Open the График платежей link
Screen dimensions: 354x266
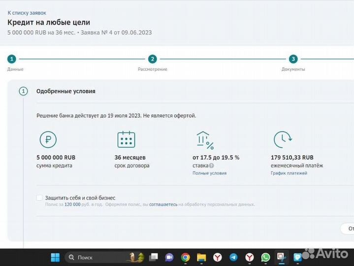(x=289, y=173)
